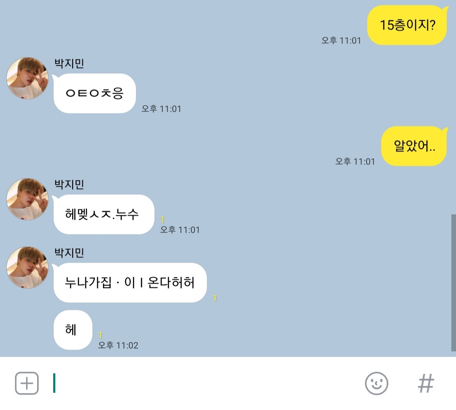Select the 누나가집 · 이ㅣ온다허허 message bubble
The height and width of the screenshot is (410, 456).
tap(130, 283)
